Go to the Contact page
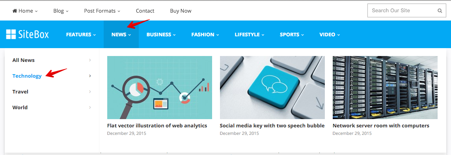 145,11
